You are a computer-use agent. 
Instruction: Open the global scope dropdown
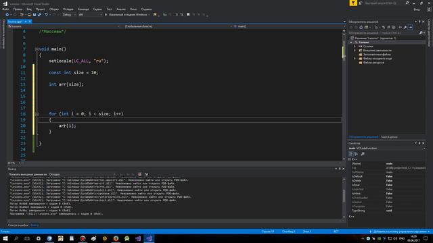[x=178, y=26]
